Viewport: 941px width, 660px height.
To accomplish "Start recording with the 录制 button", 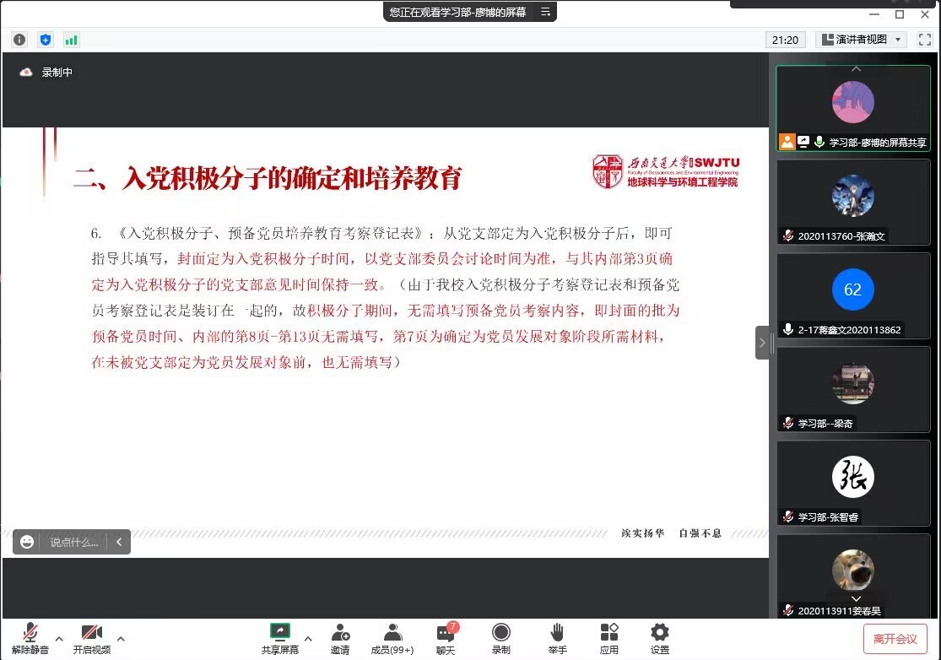I will pyautogui.click(x=501, y=639).
